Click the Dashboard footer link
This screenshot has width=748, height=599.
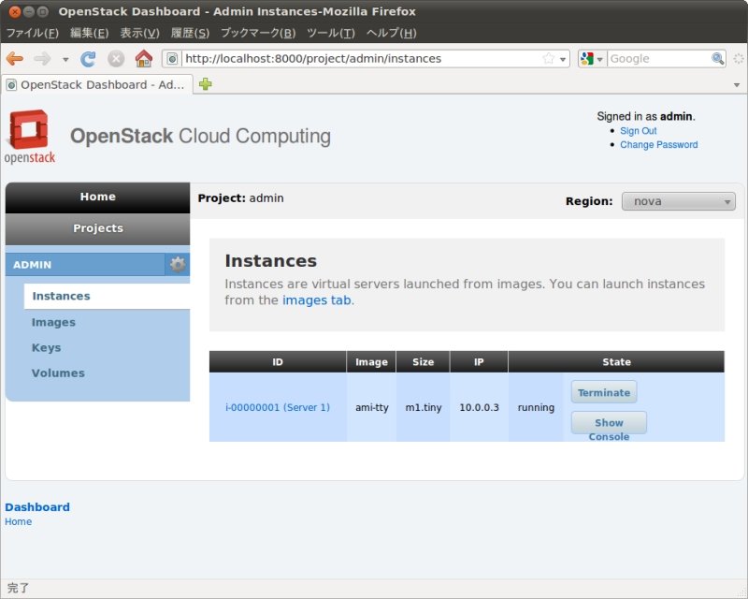[x=37, y=507]
